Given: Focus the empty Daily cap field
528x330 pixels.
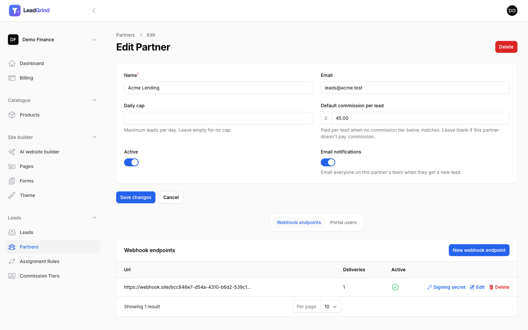Looking at the screenshot, I should 218,118.
